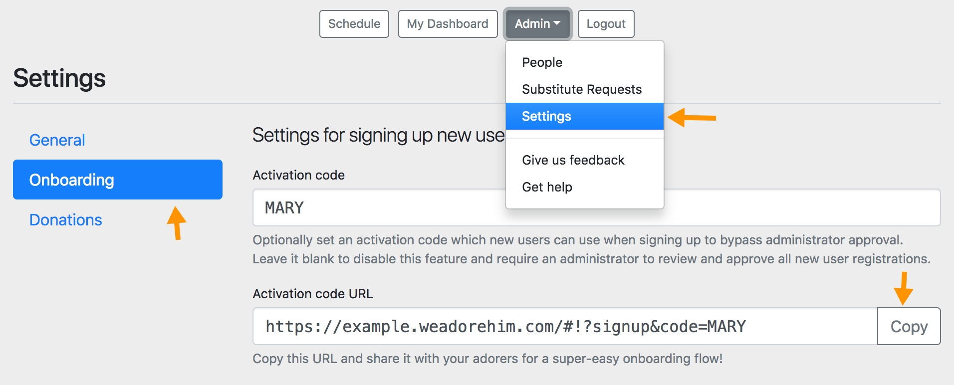
Task: Go to My Dashboard
Action: point(448,24)
